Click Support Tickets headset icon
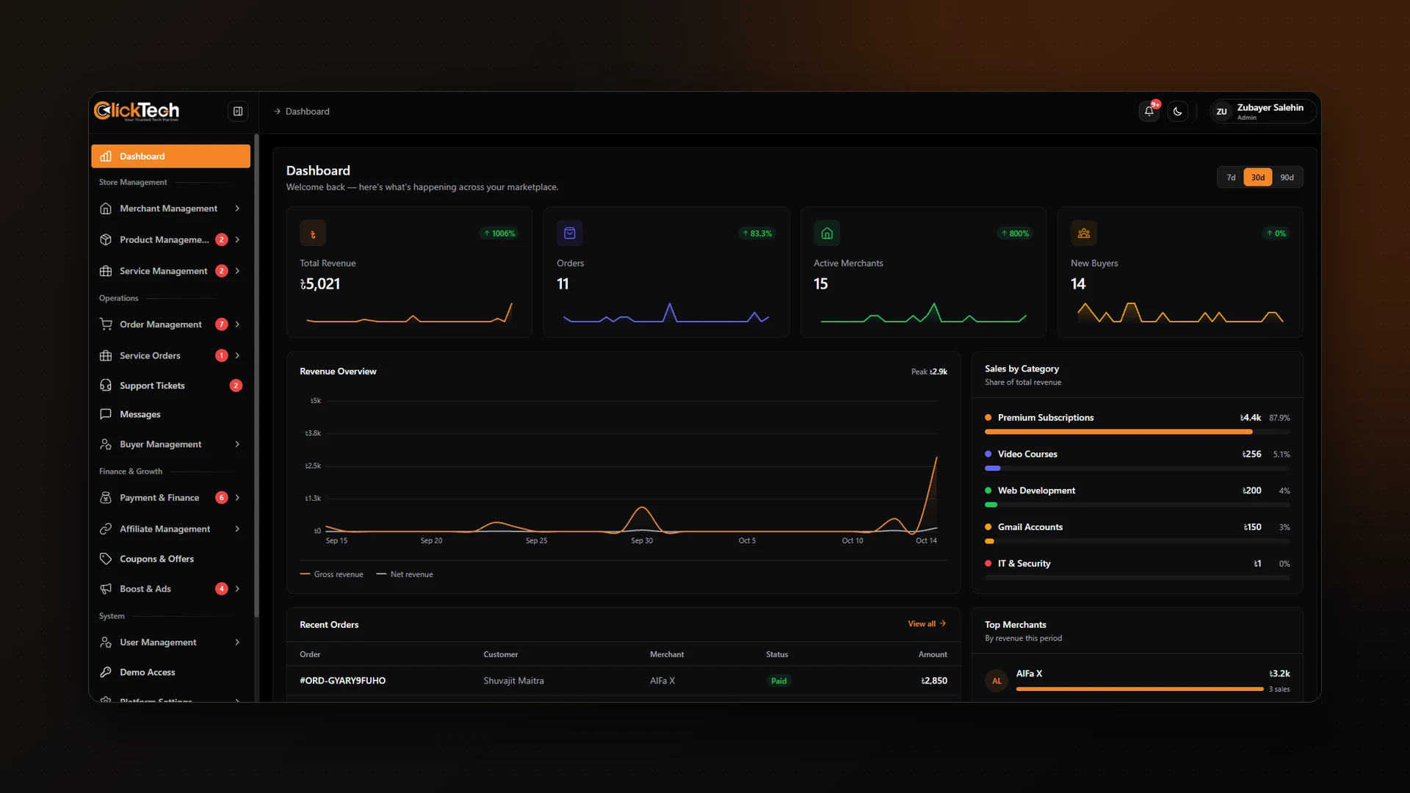 tap(106, 385)
